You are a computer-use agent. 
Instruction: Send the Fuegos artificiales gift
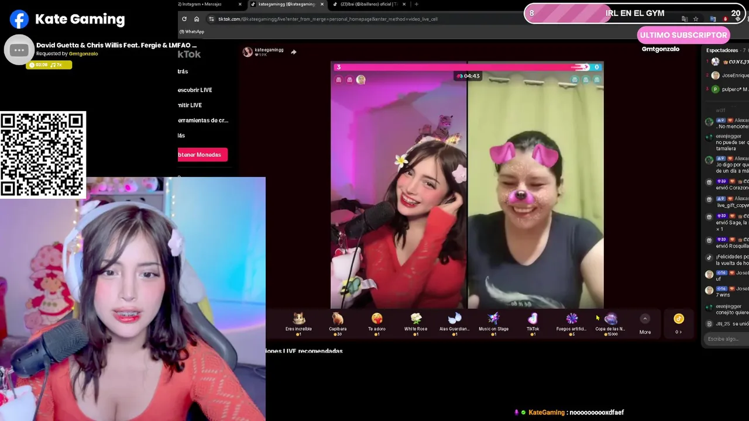pyautogui.click(x=572, y=323)
